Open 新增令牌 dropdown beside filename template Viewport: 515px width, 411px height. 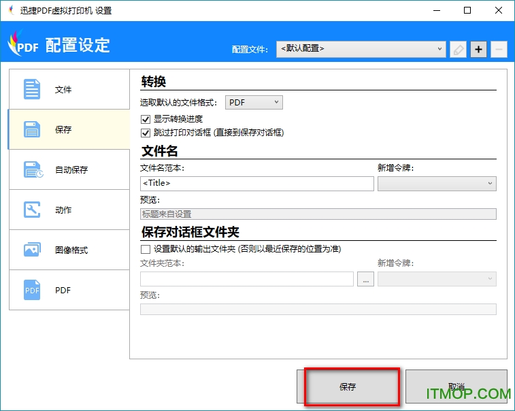[x=436, y=184]
